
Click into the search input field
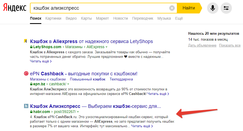pos(100,8)
